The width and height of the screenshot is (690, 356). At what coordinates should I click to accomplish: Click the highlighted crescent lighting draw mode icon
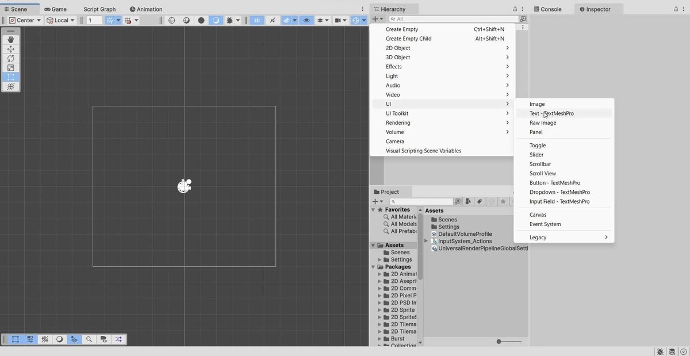click(216, 20)
